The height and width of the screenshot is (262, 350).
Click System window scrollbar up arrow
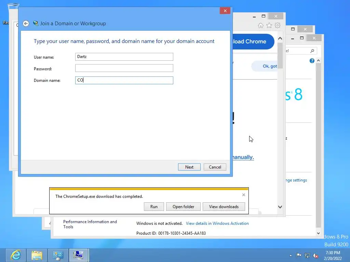[x=318, y=61]
